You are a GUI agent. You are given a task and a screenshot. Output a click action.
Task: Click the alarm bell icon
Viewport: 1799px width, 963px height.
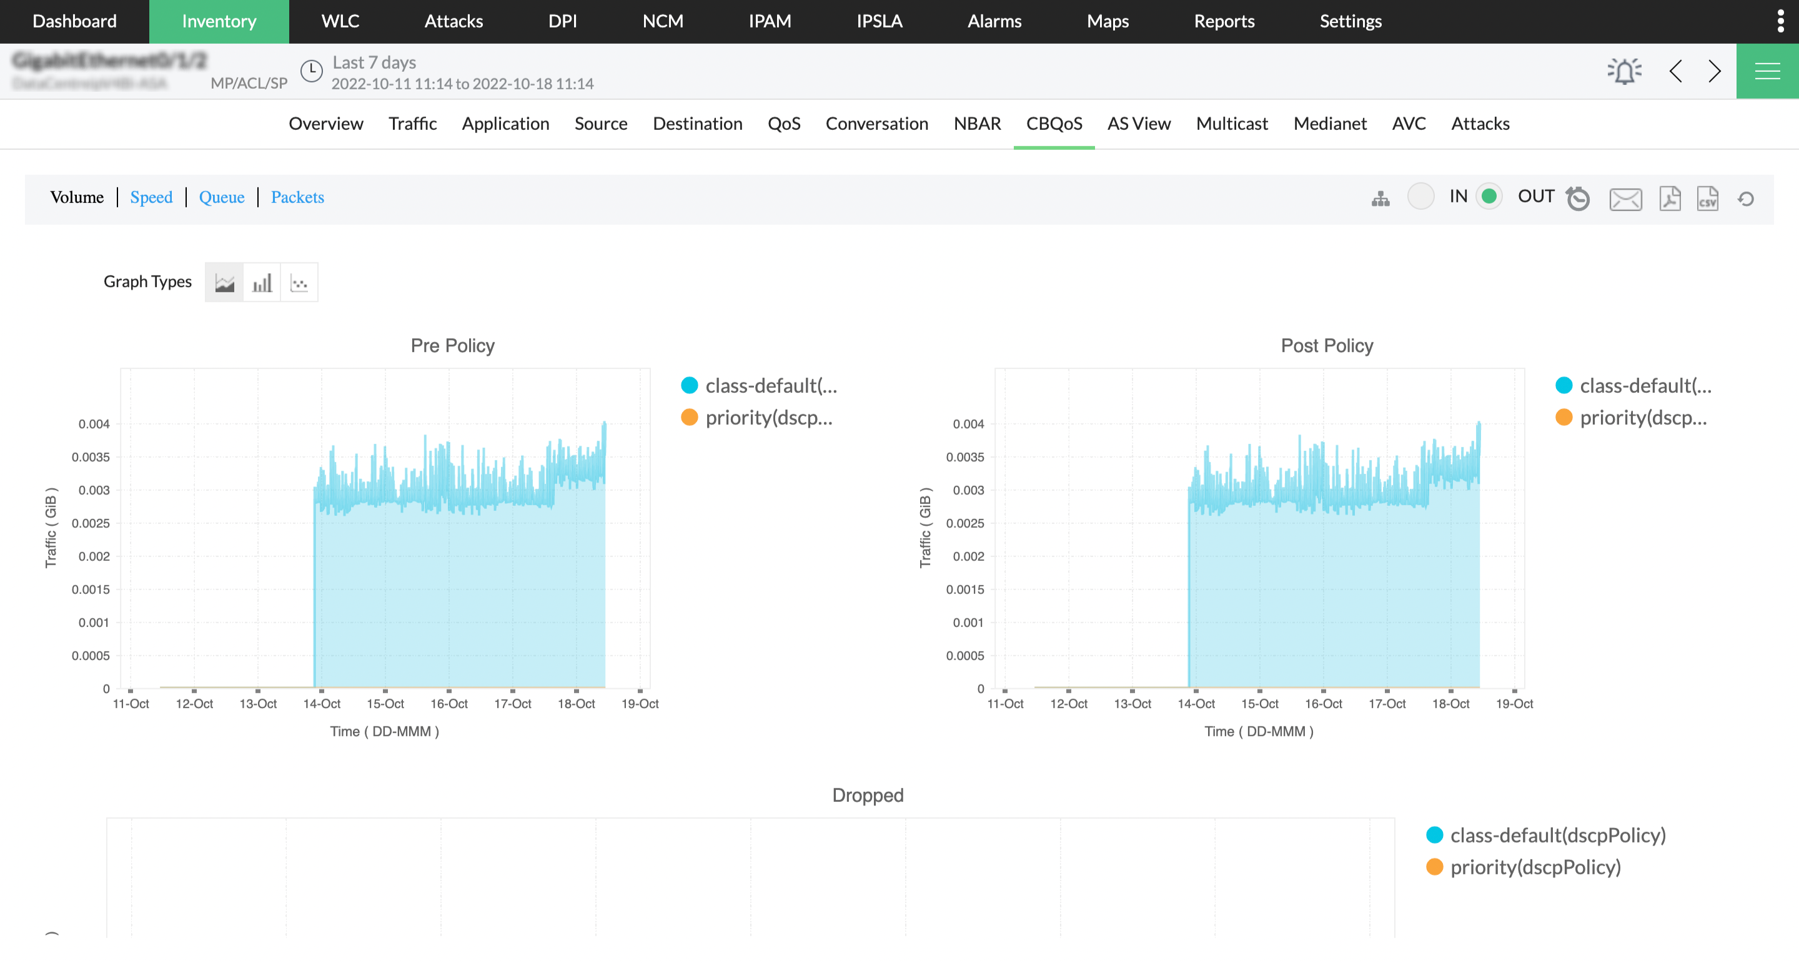click(1624, 71)
